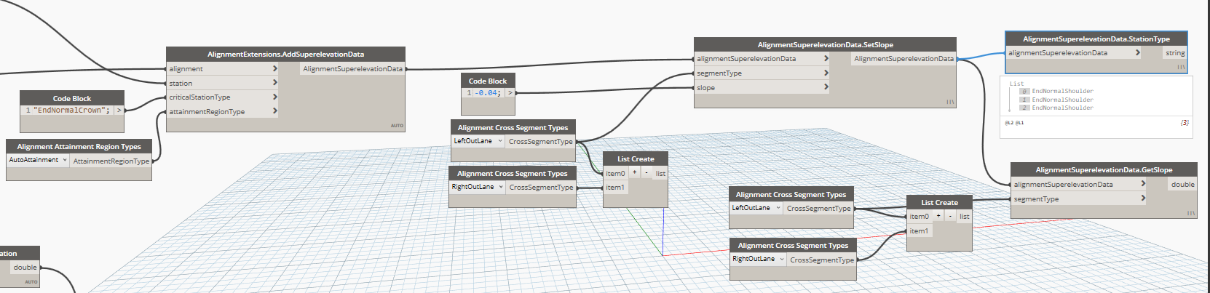Click the right List Create list output port
Screen dimensions: 1210x293
(x=964, y=217)
